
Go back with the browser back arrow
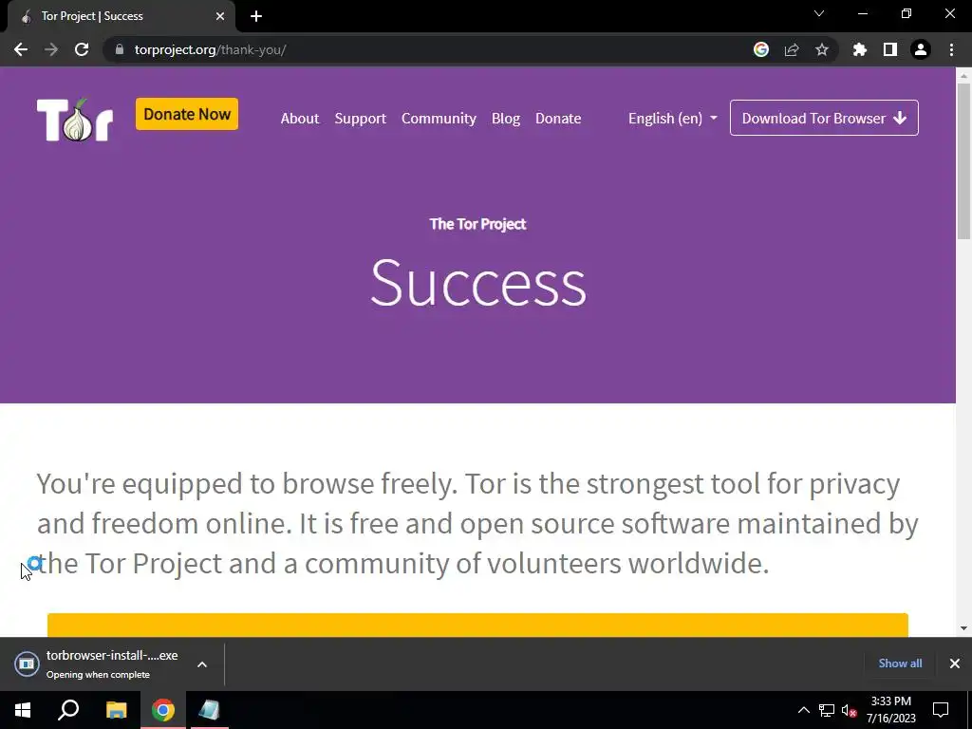coord(21,49)
